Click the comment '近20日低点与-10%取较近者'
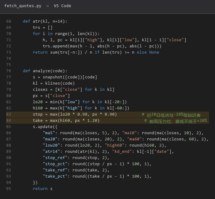215x199 pixels. [171, 115]
